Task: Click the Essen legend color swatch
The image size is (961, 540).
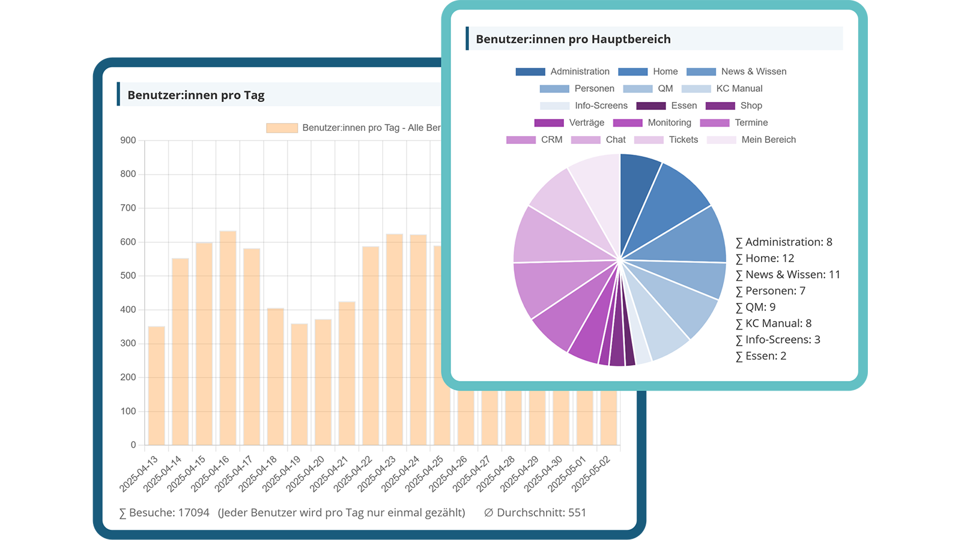Action: click(651, 106)
